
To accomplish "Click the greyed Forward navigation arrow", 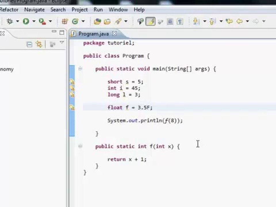I will click(256, 21).
